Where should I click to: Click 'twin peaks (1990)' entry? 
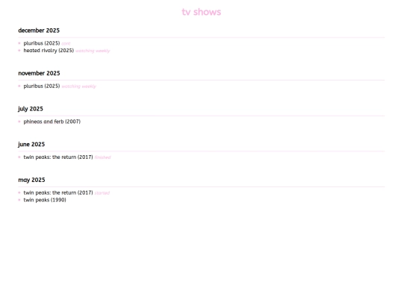pyautogui.click(x=45, y=200)
